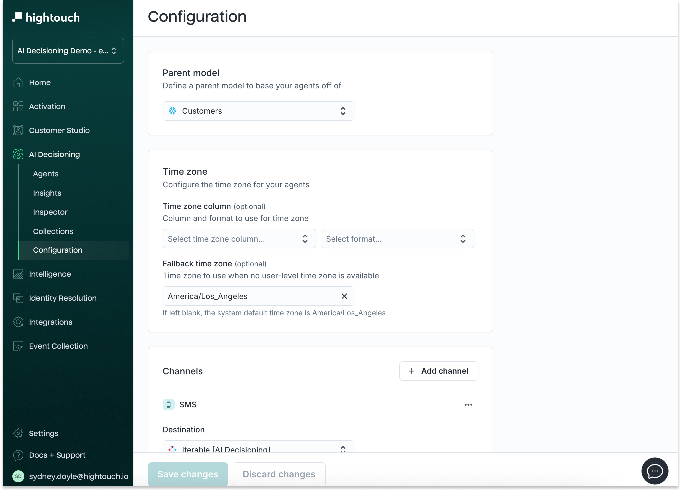Screen dimensions: 681x491
Task: Open the Select format dropdown
Action: (x=397, y=239)
